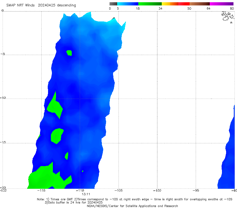
Task: Click the color bar label '34'
Action: tap(160, 8)
